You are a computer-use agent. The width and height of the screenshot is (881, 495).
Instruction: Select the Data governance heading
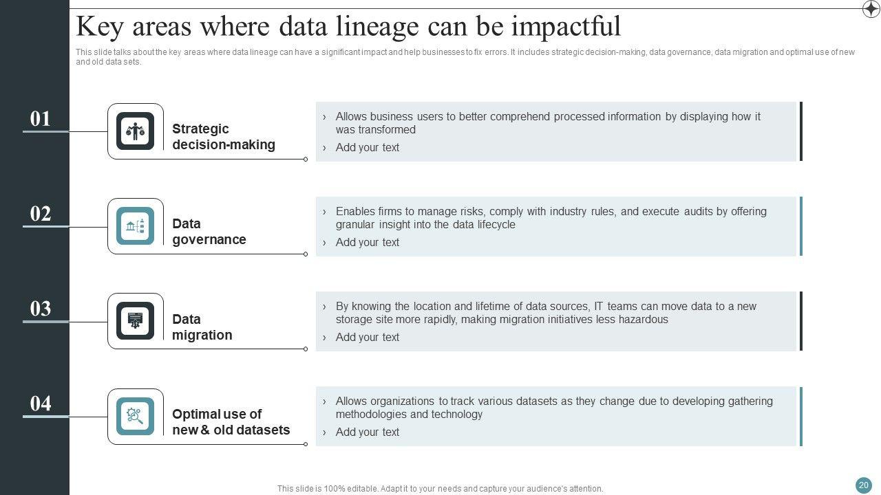(209, 232)
